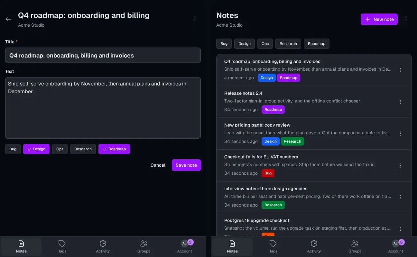Image resolution: width=417 pixels, height=257 pixels.
Task: Filter the notes list by Design
Action: (245, 44)
